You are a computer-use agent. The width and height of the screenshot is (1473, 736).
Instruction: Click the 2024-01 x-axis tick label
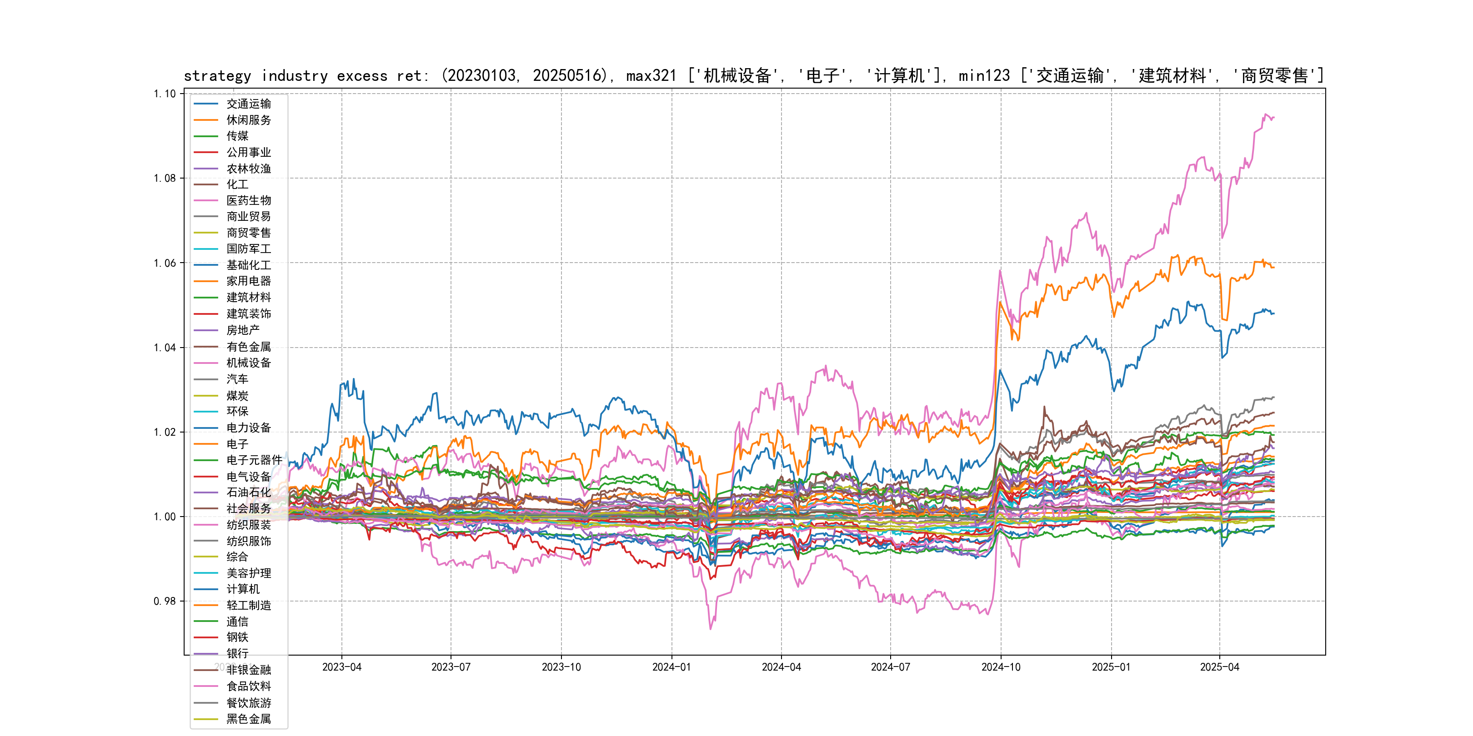[x=671, y=667]
